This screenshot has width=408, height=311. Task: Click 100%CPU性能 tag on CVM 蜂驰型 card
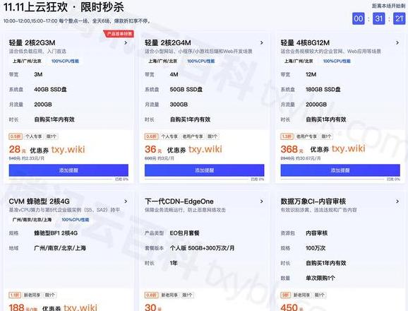click(x=76, y=220)
